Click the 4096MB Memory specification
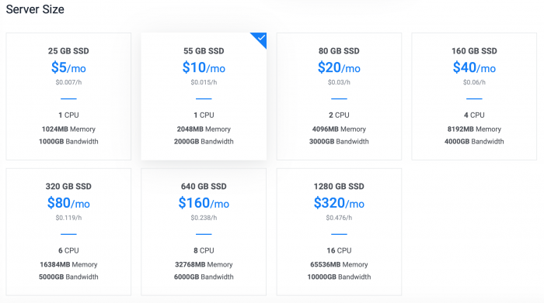This screenshot has height=303, width=544. pyautogui.click(x=339, y=129)
